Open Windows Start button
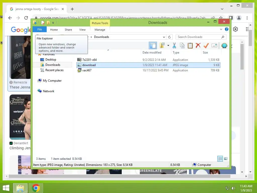 click(x=6, y=188)
